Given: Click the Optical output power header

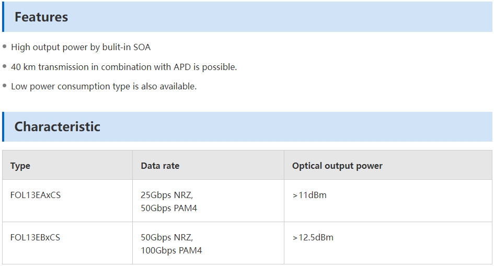Looking at the screenshot, I should pos(337,166).
